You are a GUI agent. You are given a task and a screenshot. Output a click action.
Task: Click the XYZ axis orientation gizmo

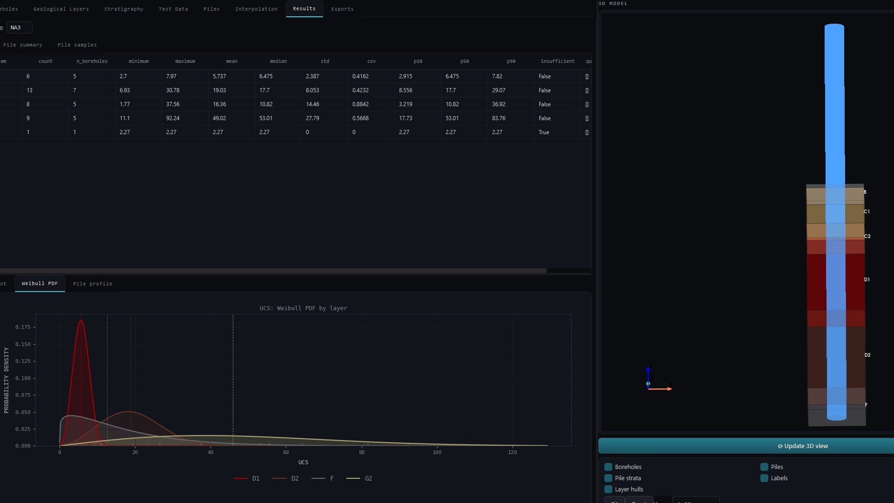click(x=659, y=377)
